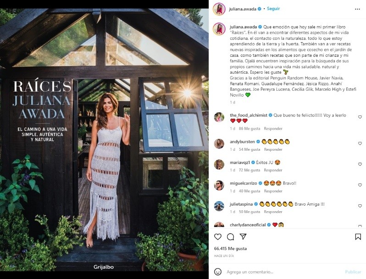
Task: Like andybursten's comment heart
Action: pos(360,143)
